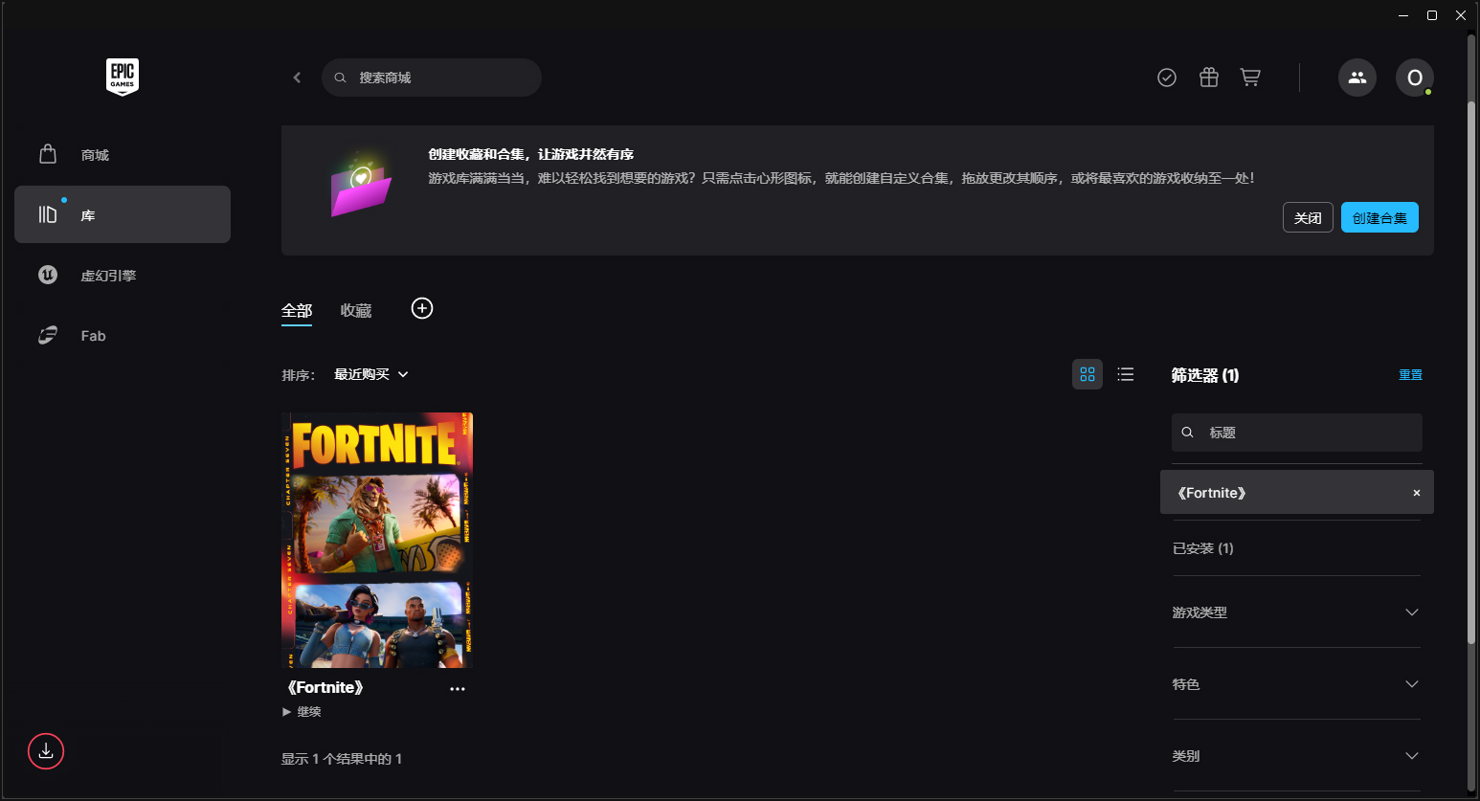Click 创建合集 create collection button
This screenshot has height=801, width=1480.
pos(1379,217)
